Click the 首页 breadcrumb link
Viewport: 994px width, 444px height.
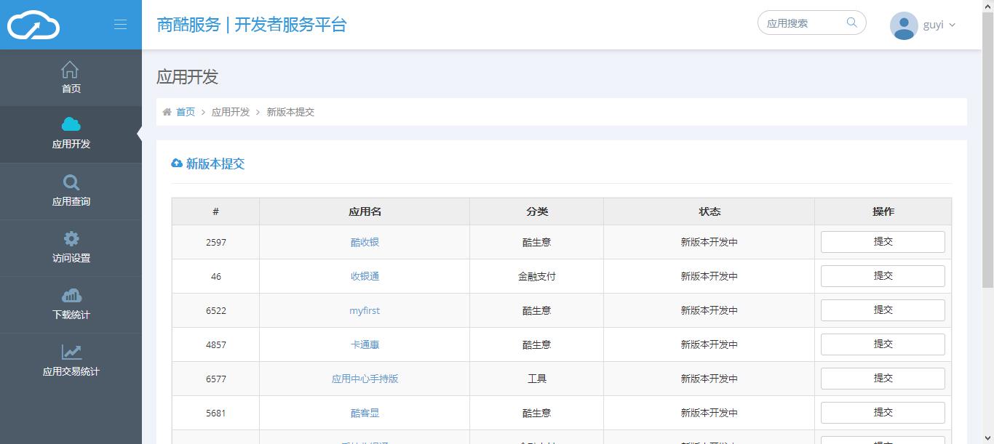[x=186, y=112]
